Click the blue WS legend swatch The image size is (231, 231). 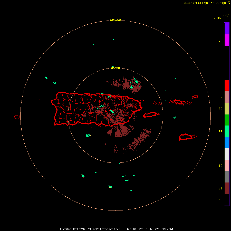[x=227, y=143]
